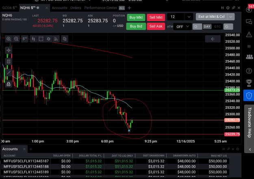Image resolution: width=254 pixels, height=179 pixels.
Task: Select the bottom Accounts panel tab
Action: point(10,149)
